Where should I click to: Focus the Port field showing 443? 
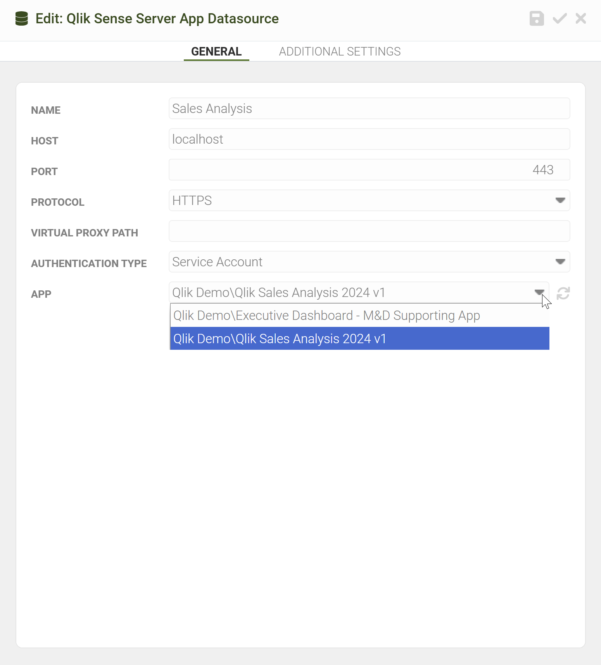click(x=369, y=170)
